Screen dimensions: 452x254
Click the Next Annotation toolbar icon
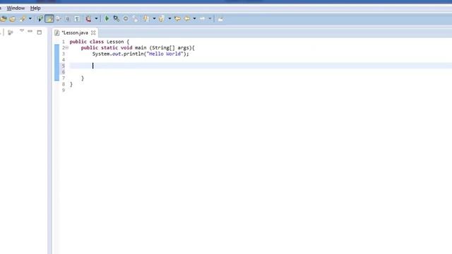[x=146, y=19]
